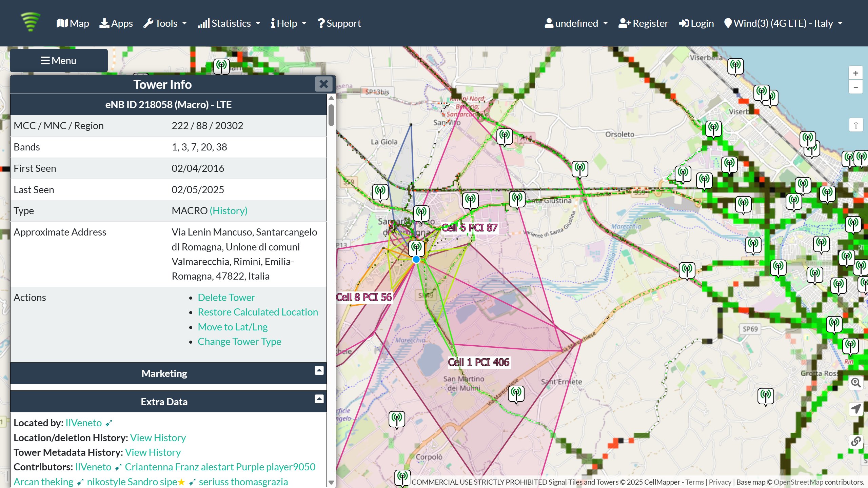Close the Tower Info panel
Screen dimensions: 868x488
point(323,84)
